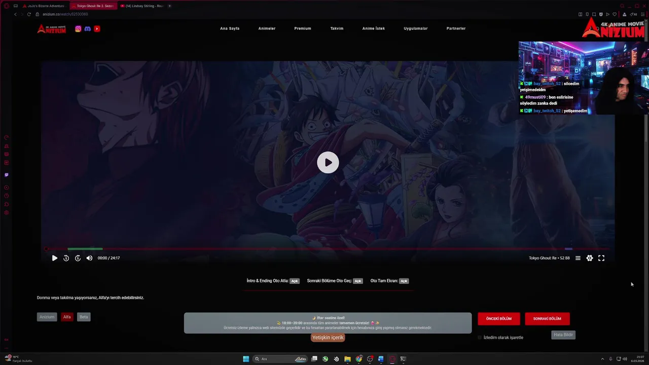Open the browser profile account icon
The image size is (649, 365).
624,14
